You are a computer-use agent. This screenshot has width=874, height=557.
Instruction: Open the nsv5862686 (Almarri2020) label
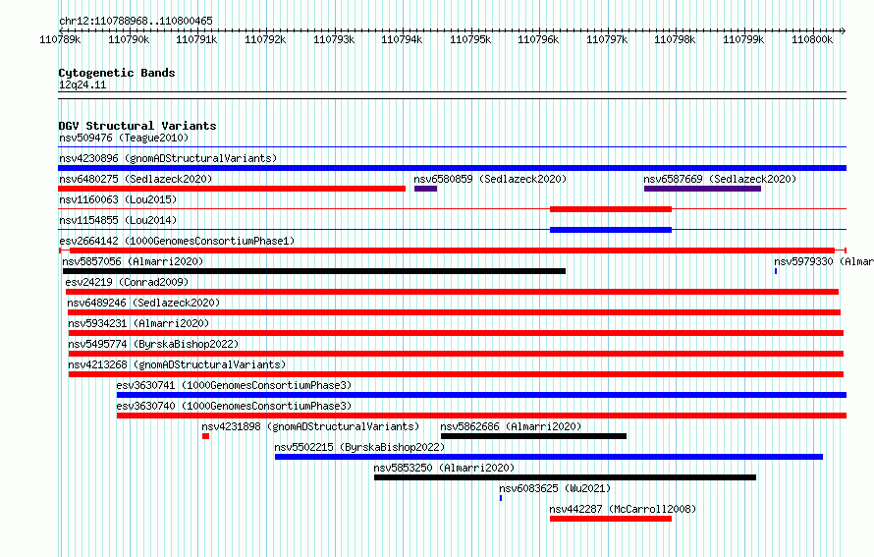tap(511, 426)
